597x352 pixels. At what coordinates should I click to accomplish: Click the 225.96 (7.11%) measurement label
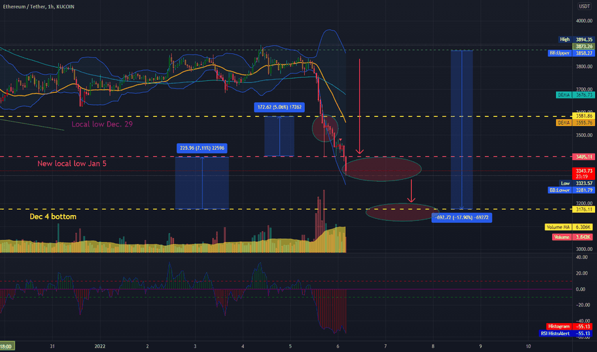pyautogui.click(x=202, y=148)
